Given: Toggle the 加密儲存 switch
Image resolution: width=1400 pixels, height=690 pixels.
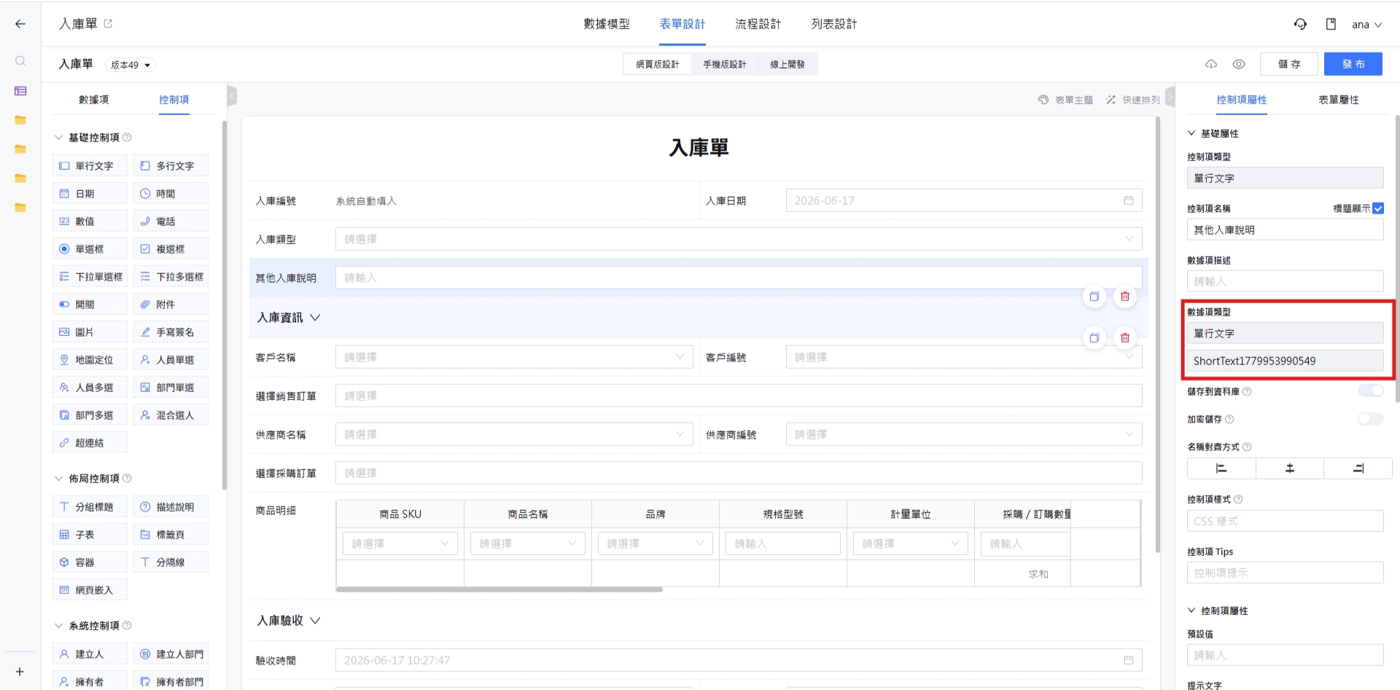Looking at the screenshot, I should point(1370,419).
